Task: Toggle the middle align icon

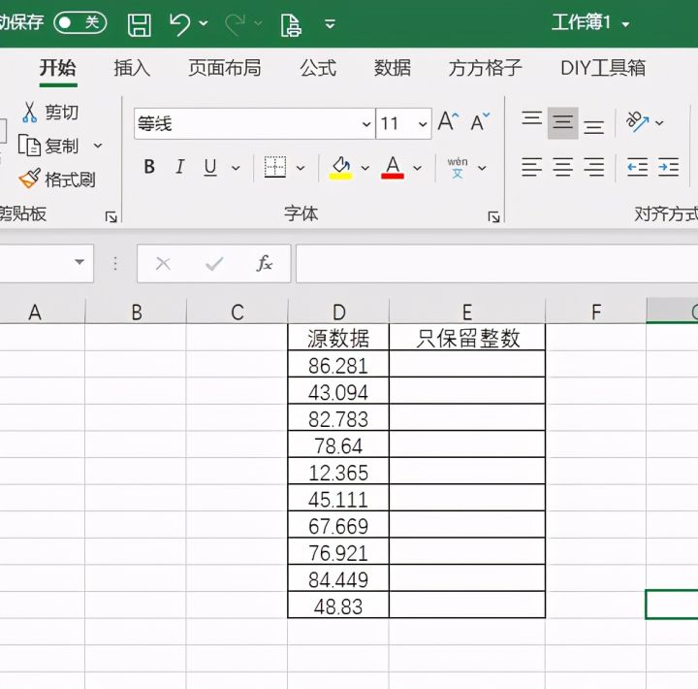Action: pos(562,123)
